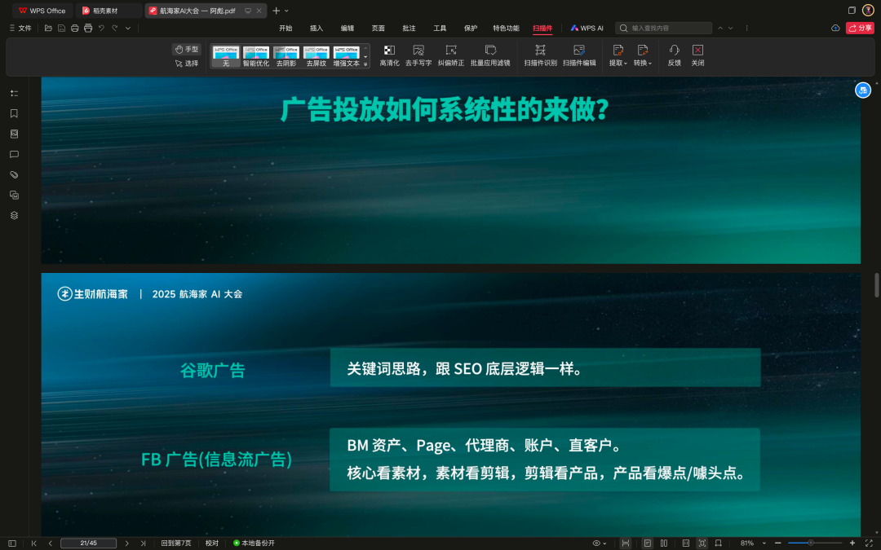Image resolution: width=881 pixels, height=550 pixels.
Task: Open the 文件 menu
Action: tap(20, 28)
